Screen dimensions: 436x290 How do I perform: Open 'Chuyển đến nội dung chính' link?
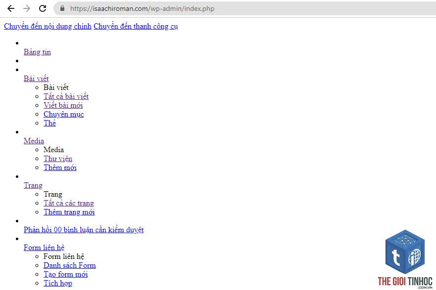(x=48, y=26)
